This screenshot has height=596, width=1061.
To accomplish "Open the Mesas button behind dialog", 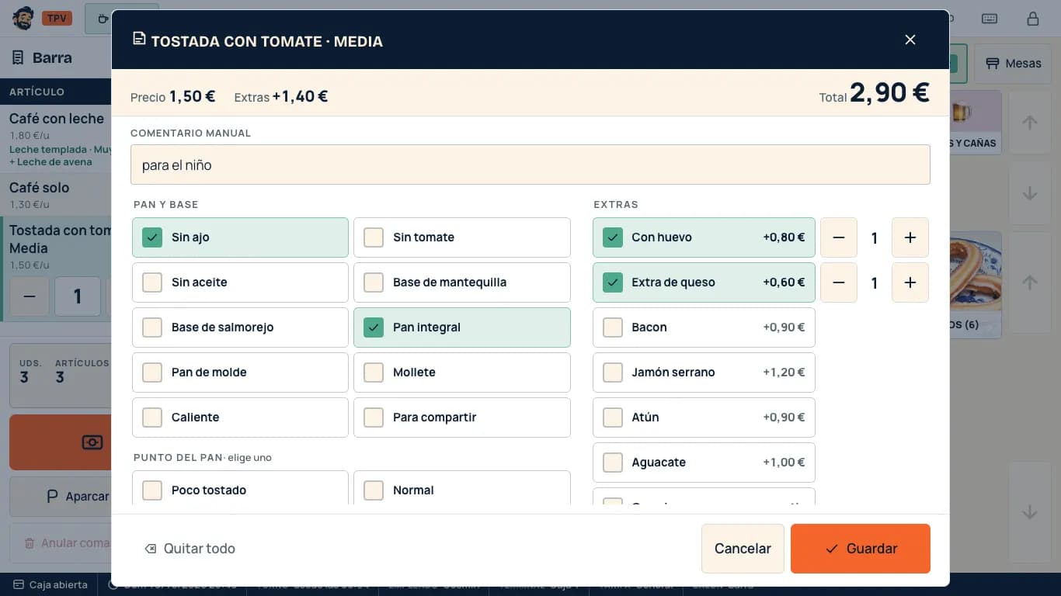I will pos(1013,64).
